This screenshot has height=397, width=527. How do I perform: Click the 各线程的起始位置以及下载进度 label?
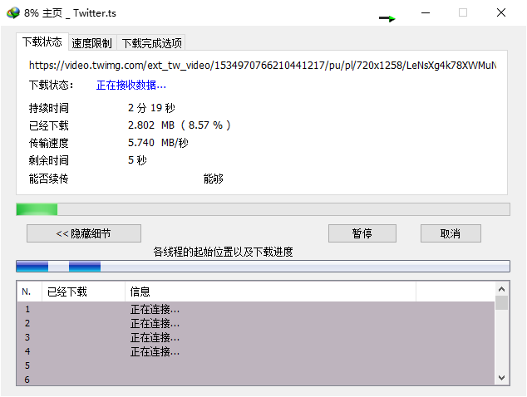(x=223, y=252)
